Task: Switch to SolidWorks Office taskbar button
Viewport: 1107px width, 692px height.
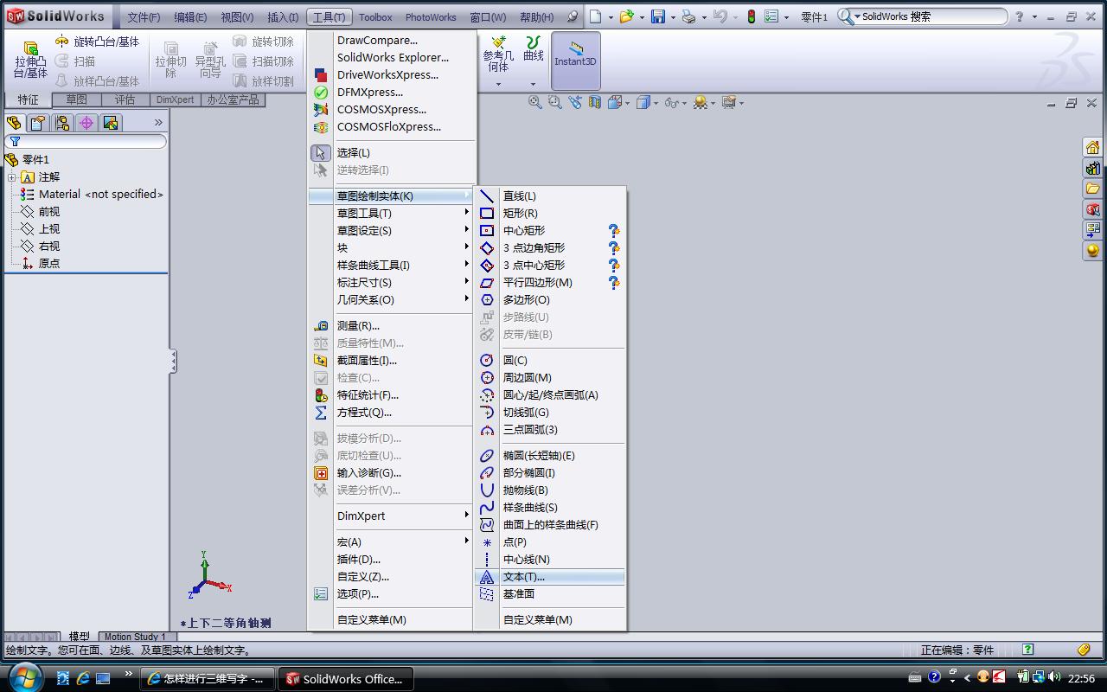Action: (x=346, y=679)
